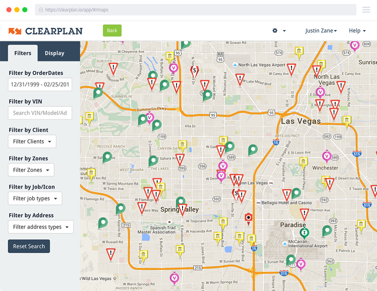Image resolution: width=377 pixels, height=291 pixels.
Task: Open the Filter address types dropdown
Action: tap(40, 227)
